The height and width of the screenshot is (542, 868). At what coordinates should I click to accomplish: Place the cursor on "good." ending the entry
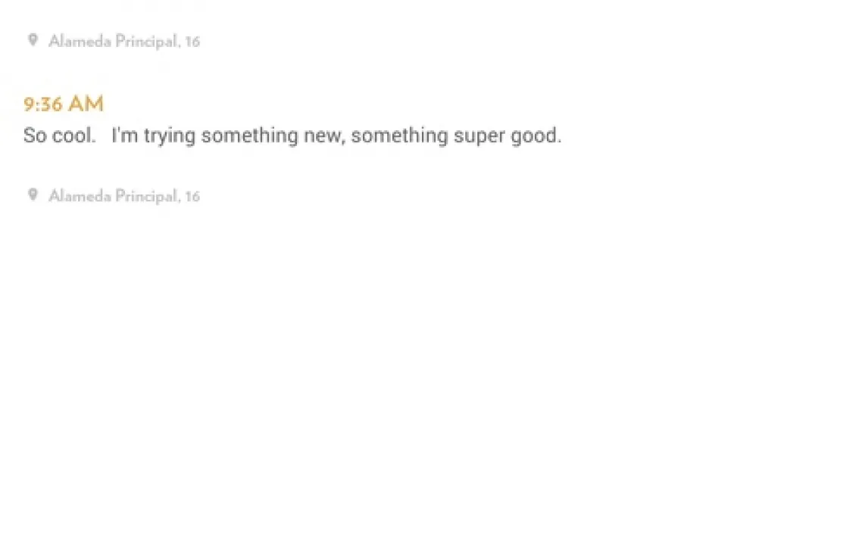click(537, 136)
